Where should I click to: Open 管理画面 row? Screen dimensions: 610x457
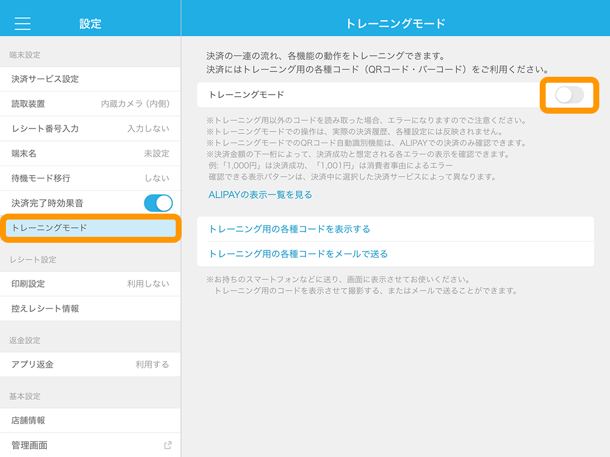coord(30,445)
